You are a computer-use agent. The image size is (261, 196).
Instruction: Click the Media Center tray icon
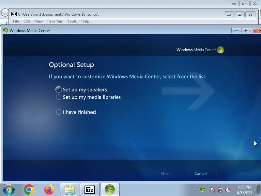(203, 190)
